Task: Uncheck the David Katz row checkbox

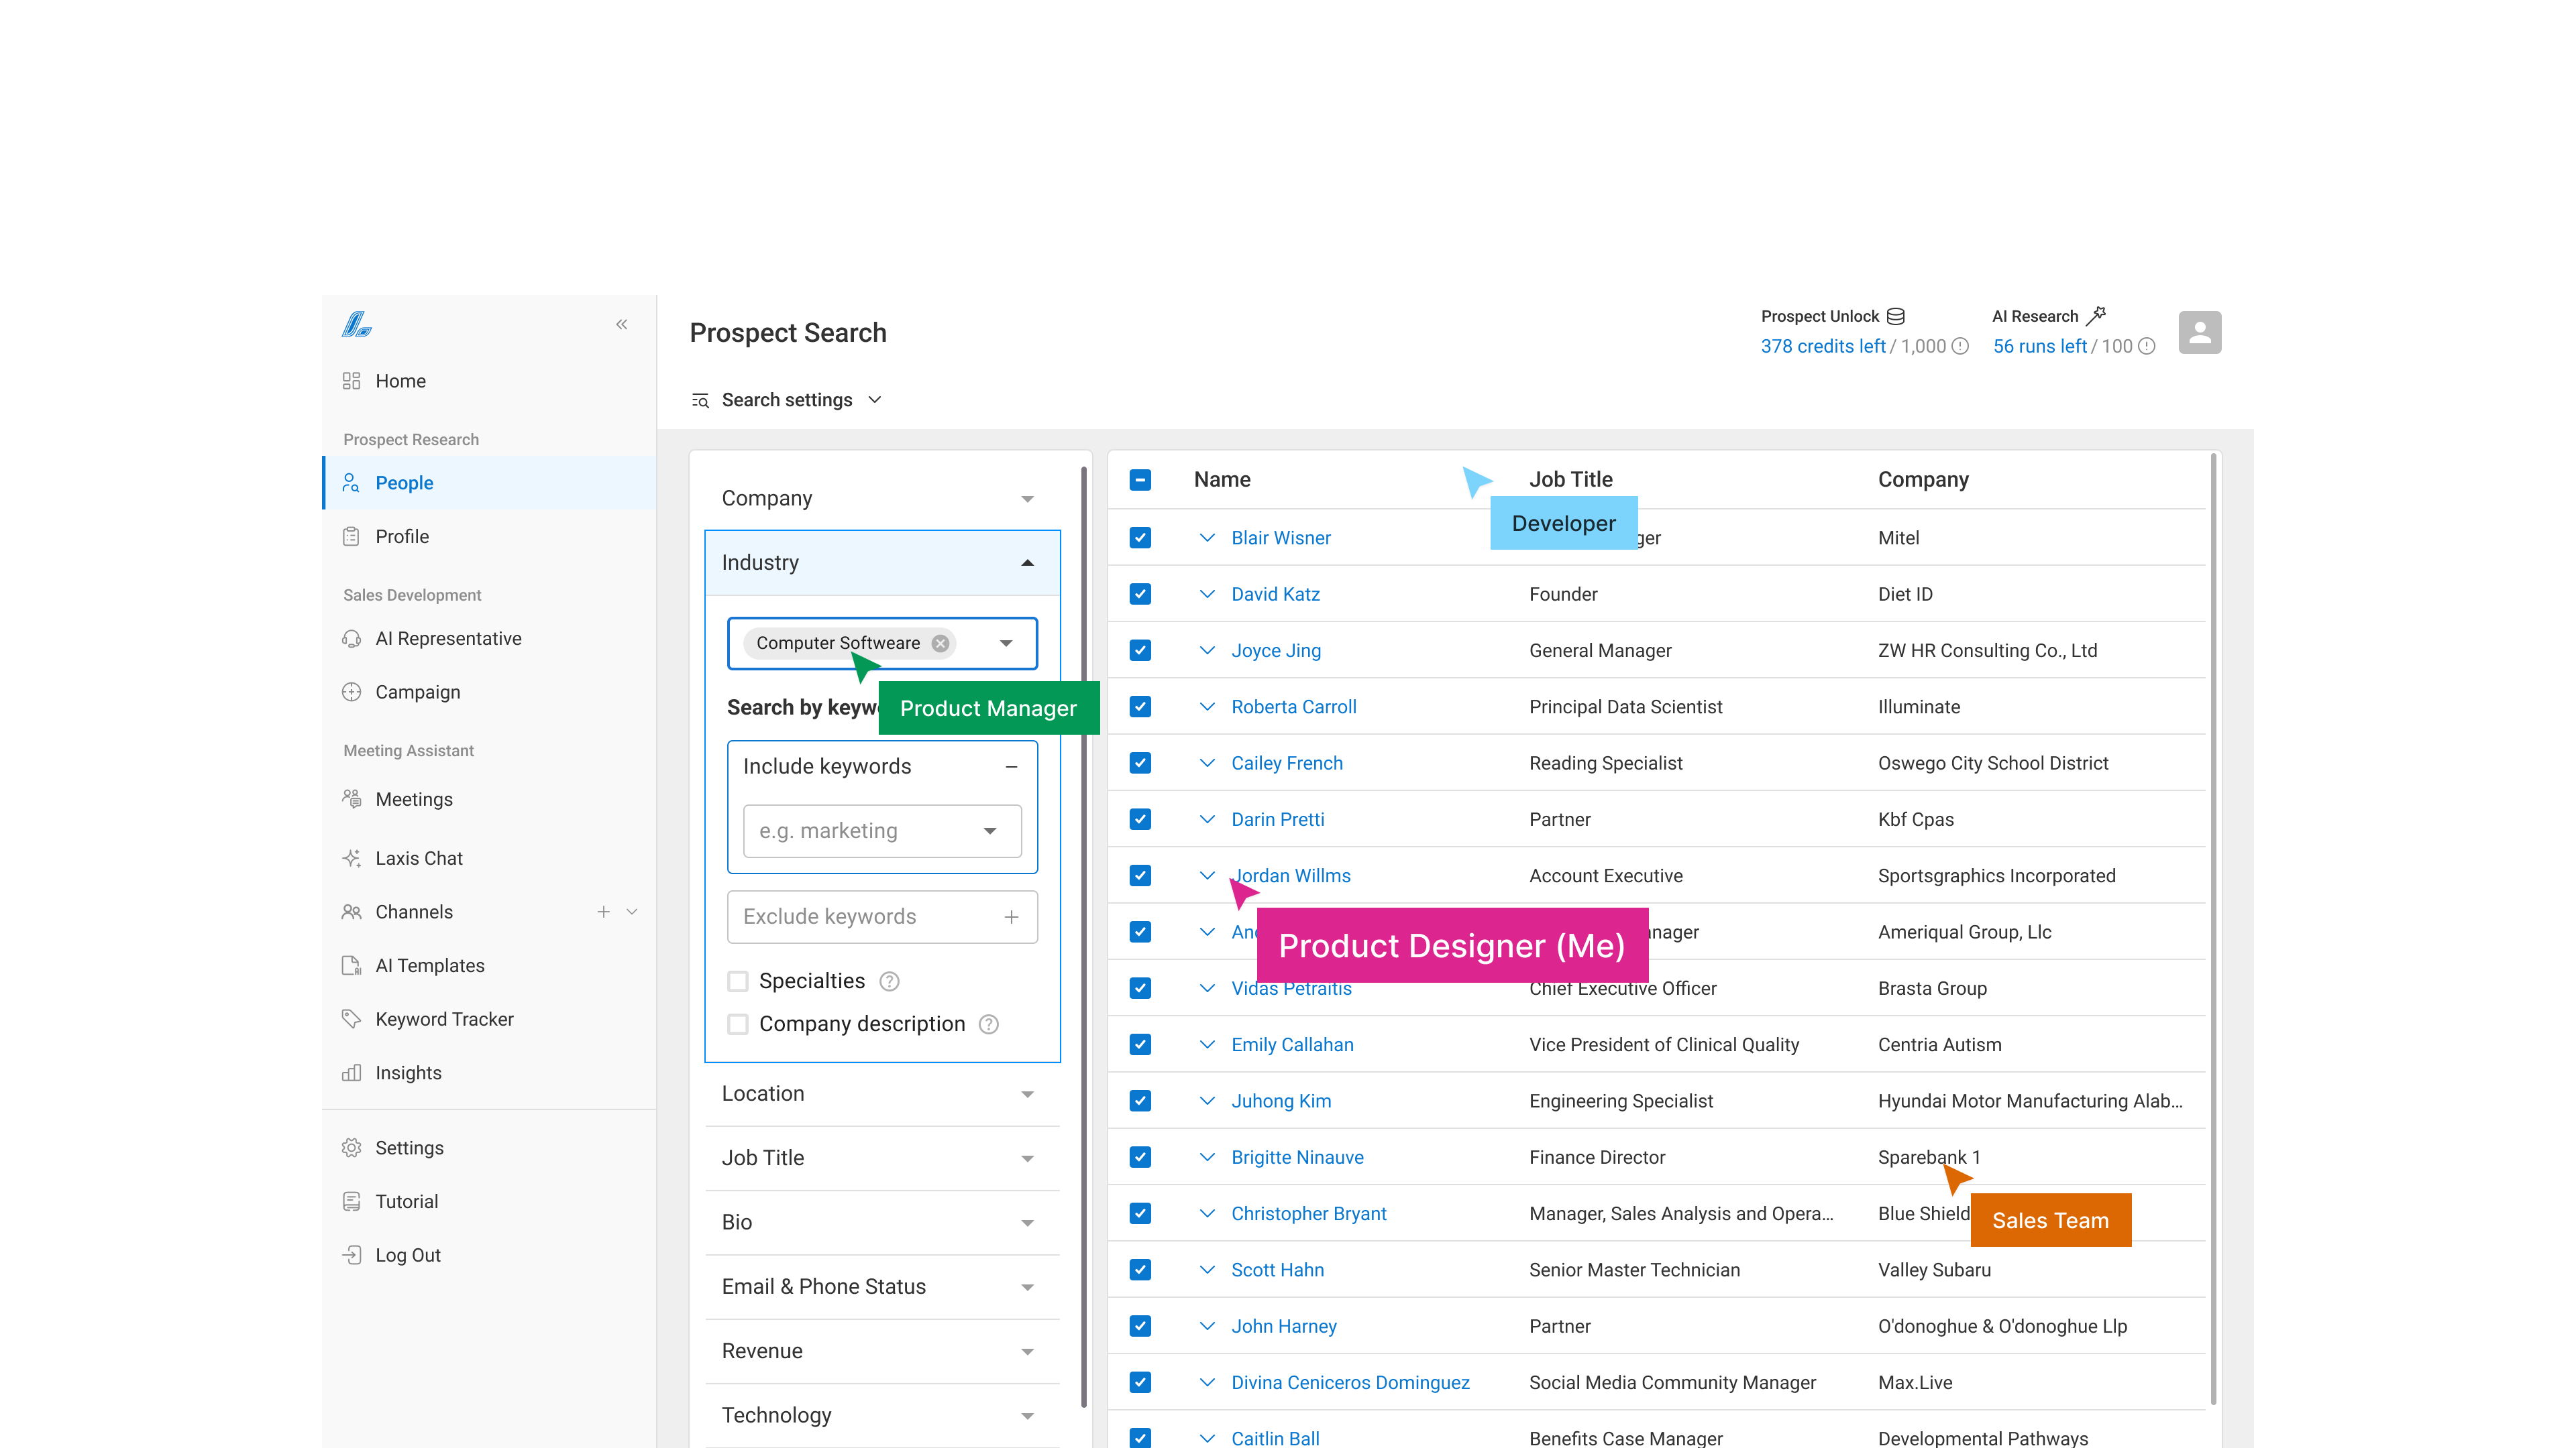Action: [1140, 593]
